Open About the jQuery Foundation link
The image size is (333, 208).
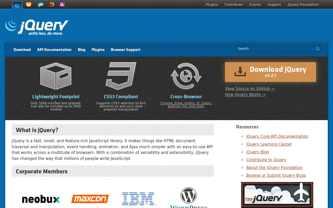click(274, 168)
